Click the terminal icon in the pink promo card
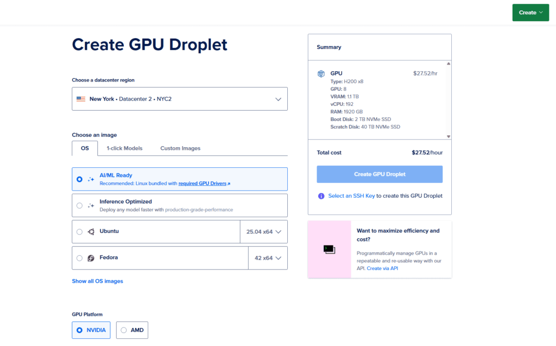 tap(329, 249)
